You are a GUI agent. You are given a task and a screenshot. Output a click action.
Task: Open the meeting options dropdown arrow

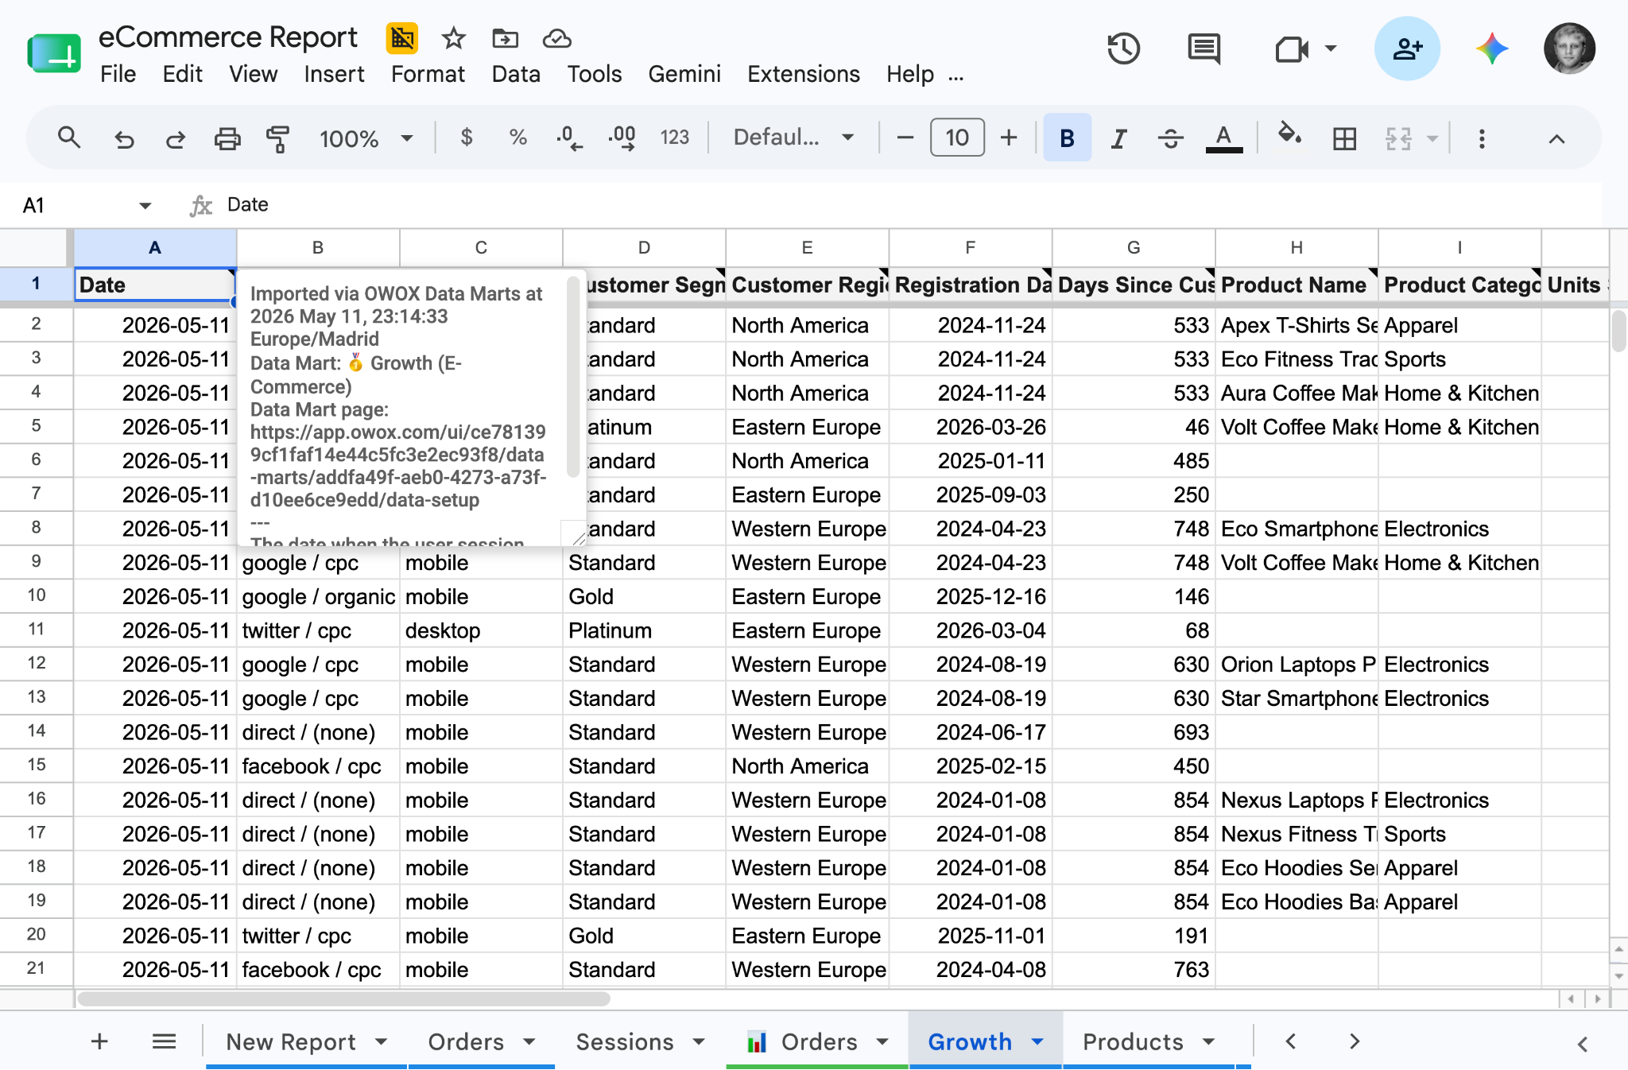coord(1331,48)
